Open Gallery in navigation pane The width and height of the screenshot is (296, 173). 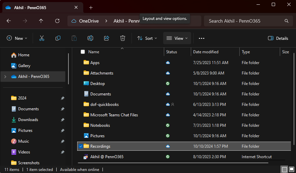[21, 66]
